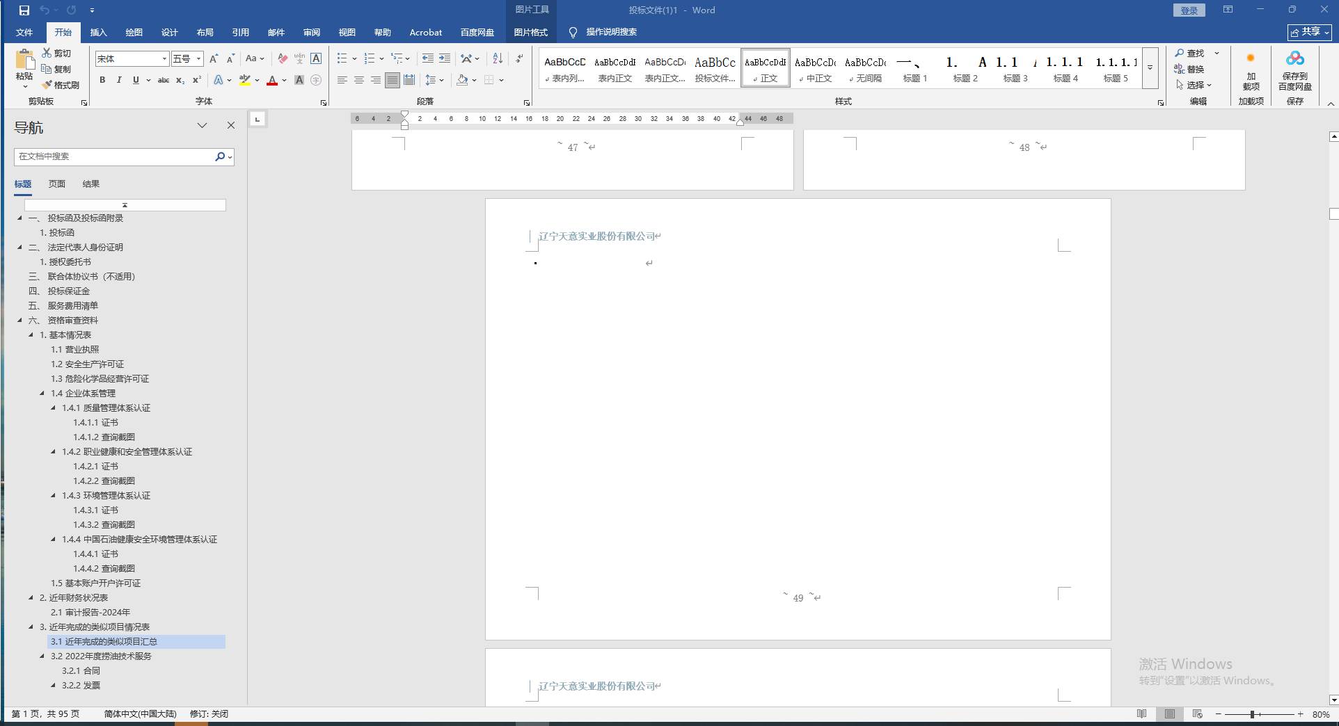
Task: Switch to Read Mode view in the status bar
Action: click(x=1142, y=714)
